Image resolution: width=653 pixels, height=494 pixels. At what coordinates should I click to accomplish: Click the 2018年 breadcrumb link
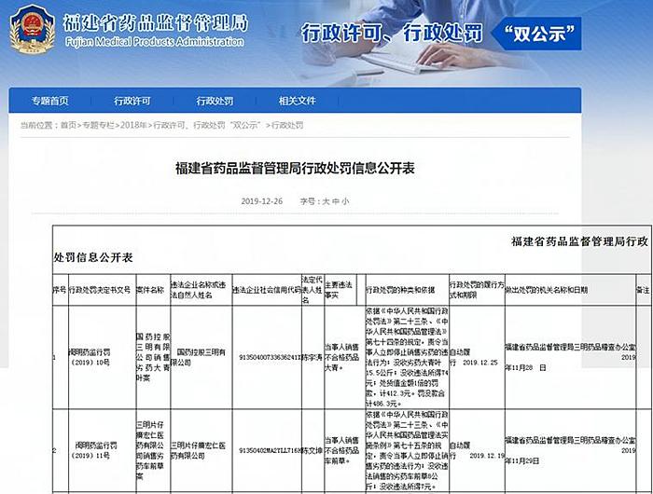click(x=133, y=125)
